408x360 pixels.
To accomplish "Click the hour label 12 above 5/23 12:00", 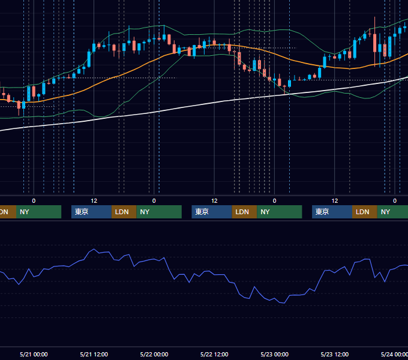I will pyautogui.click(x=335, y=201).
